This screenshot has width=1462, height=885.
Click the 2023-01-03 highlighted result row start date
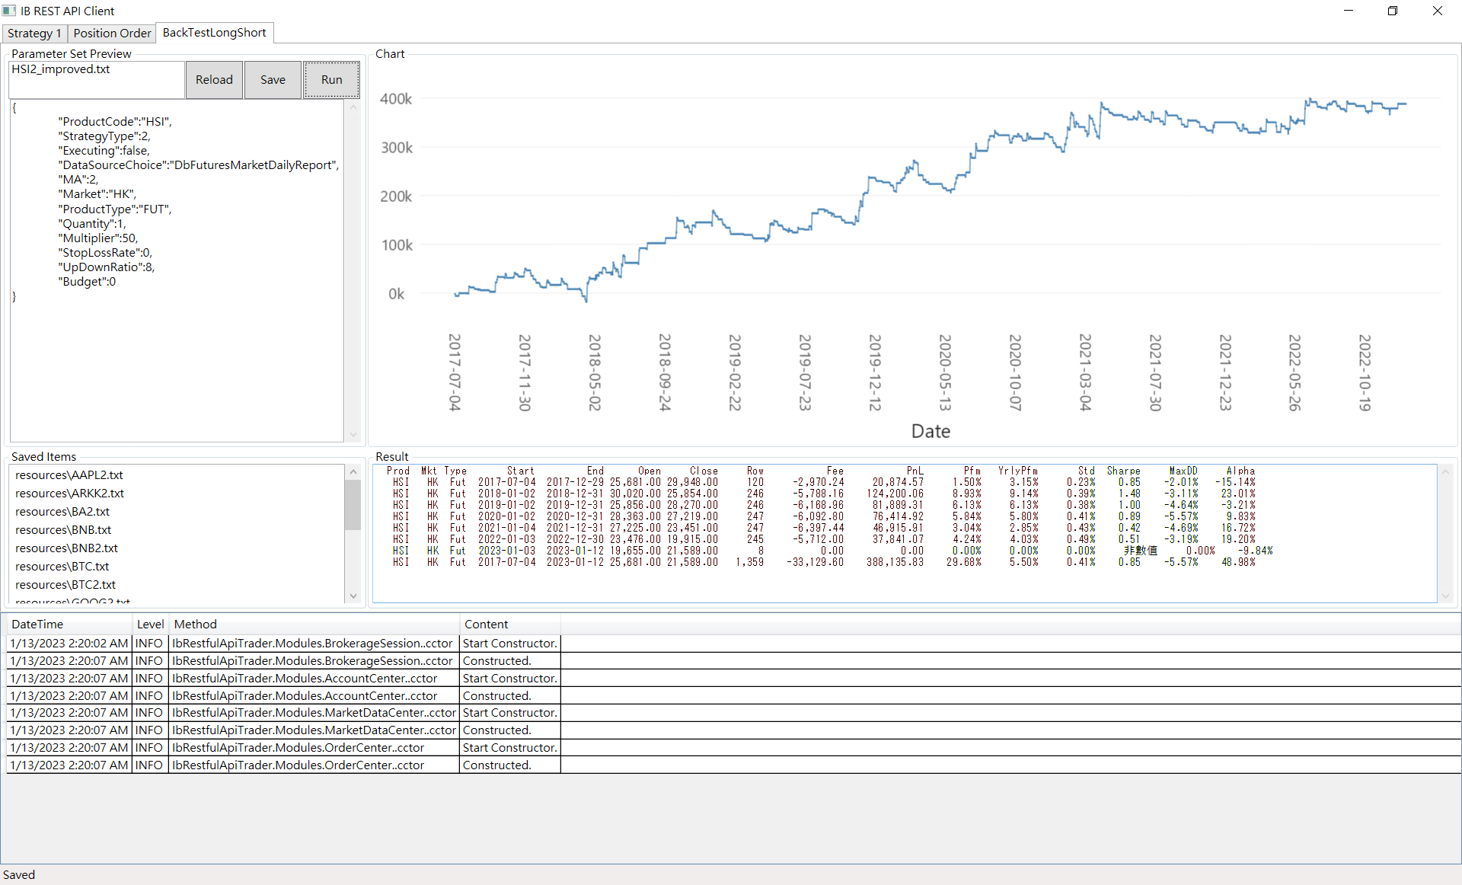[x=506, y=551]
